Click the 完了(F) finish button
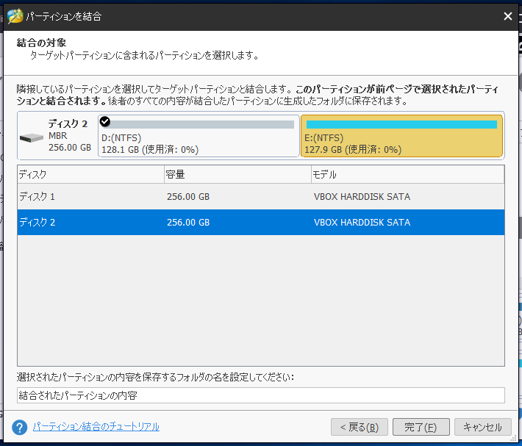Screen dimensions: 522x446 click(x=421, y=427)
